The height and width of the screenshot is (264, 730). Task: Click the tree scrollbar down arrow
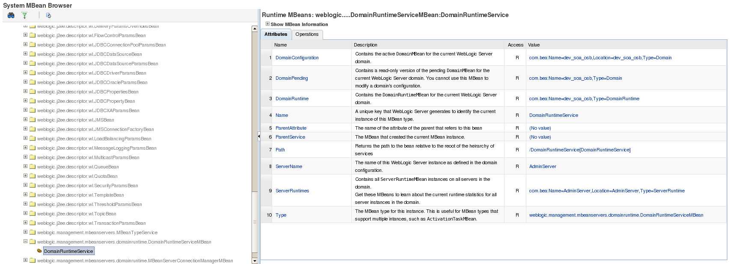255,261
